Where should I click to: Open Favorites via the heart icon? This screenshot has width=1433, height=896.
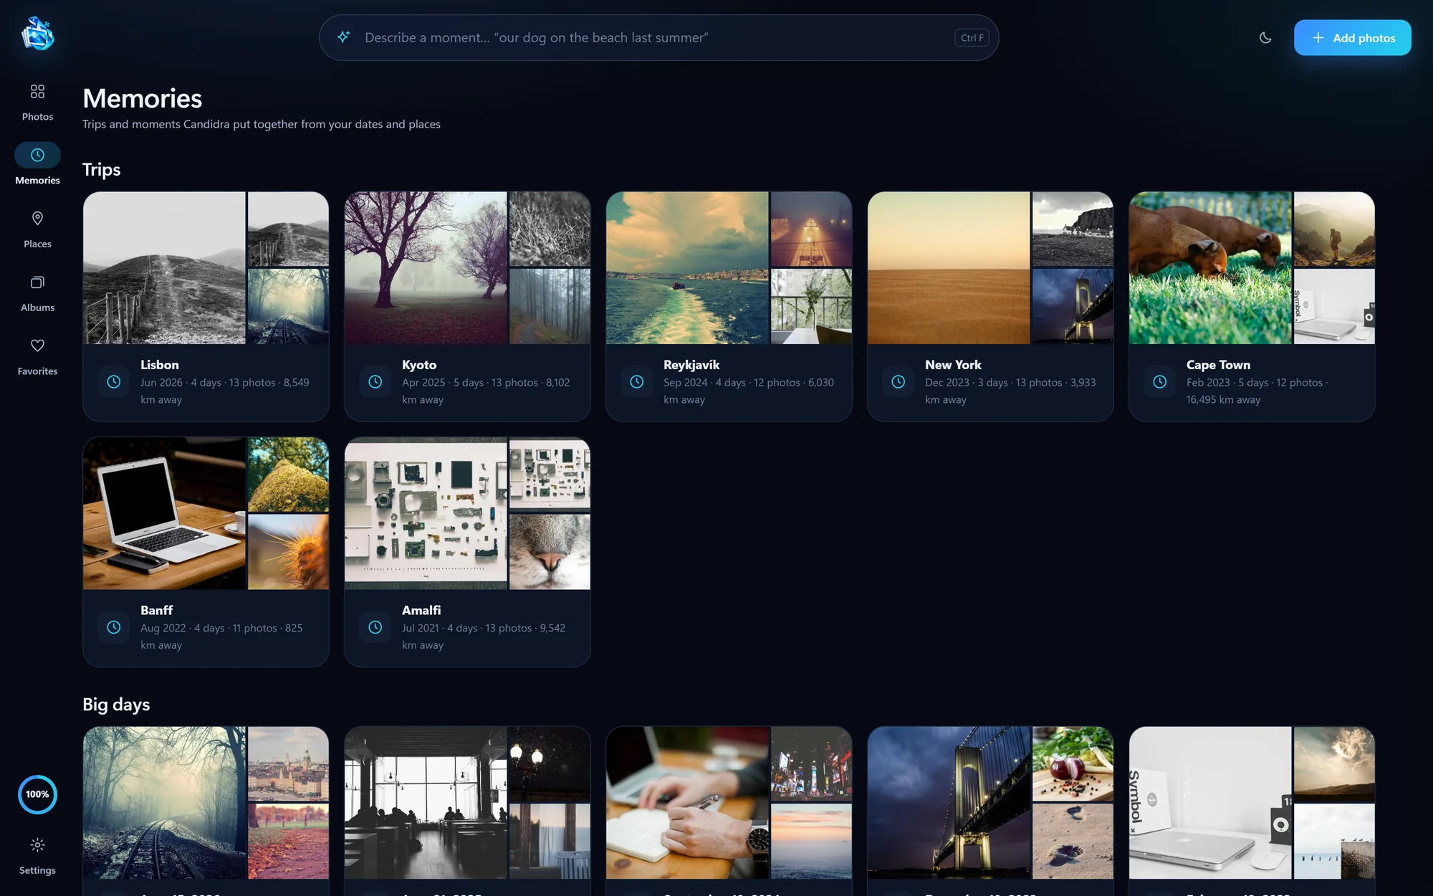pyautogui.click(x=37, y=345)
